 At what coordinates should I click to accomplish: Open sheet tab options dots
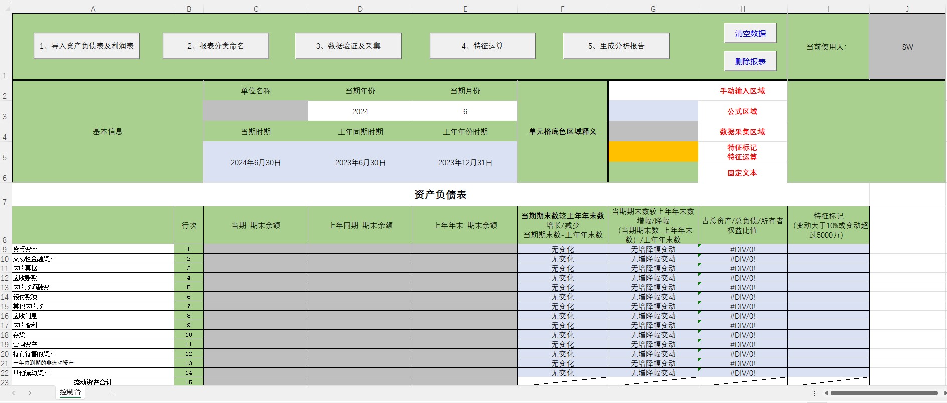tap(814, 393)
